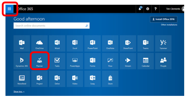
Task: Open the Dynamics 365 tile
Action: (x=22, y=61)
